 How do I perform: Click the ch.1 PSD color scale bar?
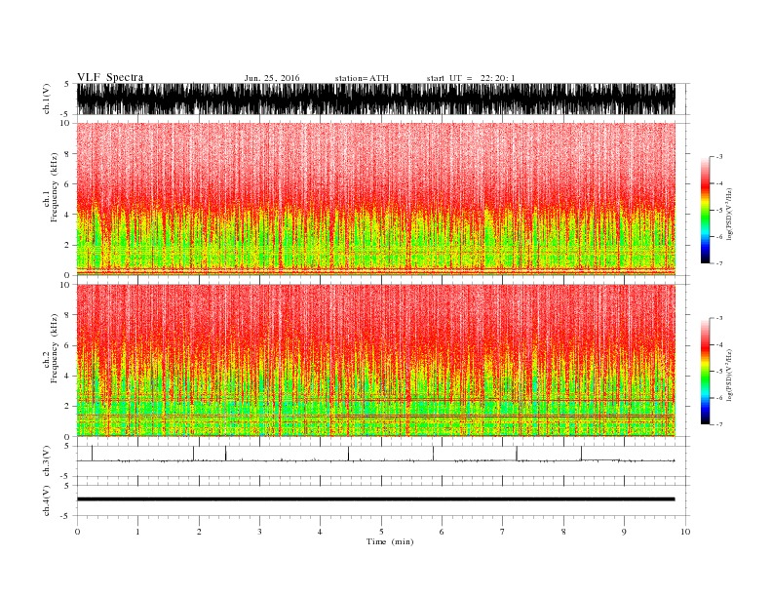pos(705,210)
